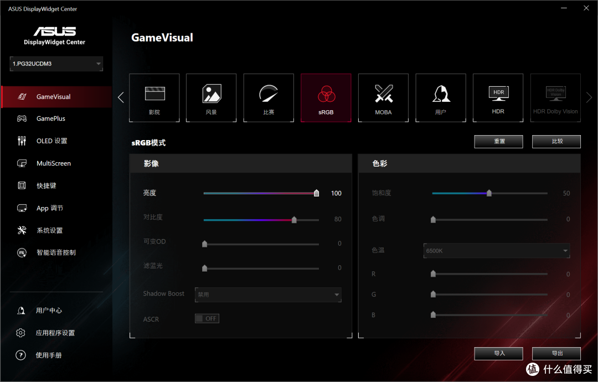The image size is (598, 382).
Task: Open 智能语音控制 voice control
Action: click(x=56, y=252)
